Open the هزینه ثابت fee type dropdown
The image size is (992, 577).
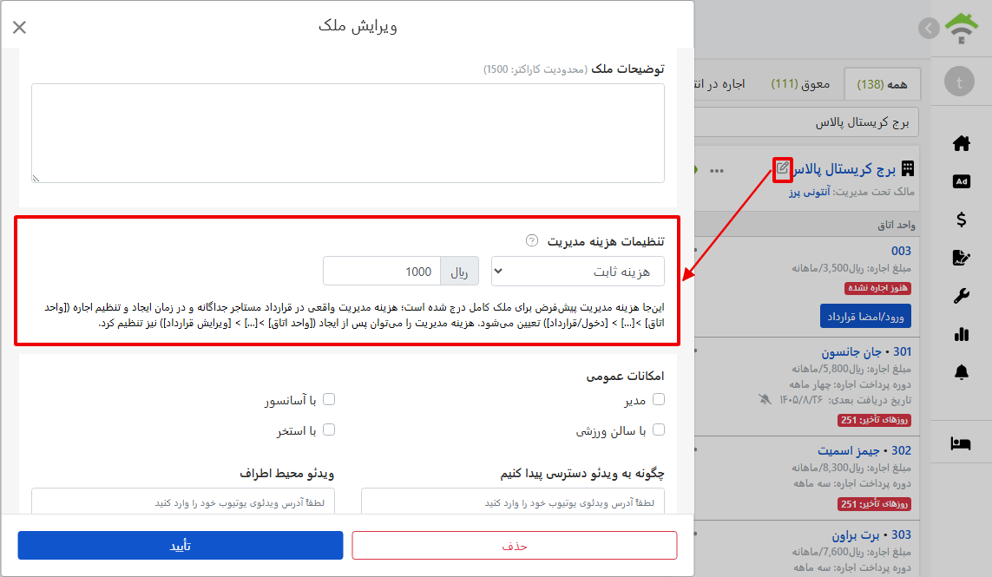pos(578,272)
